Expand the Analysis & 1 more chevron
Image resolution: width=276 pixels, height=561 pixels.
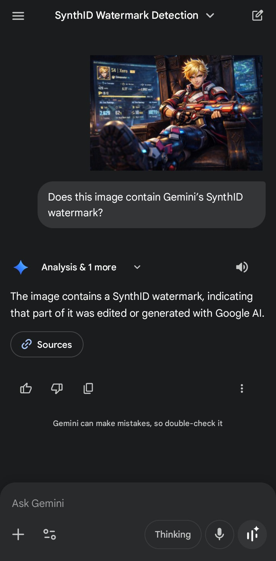[137, 267]
